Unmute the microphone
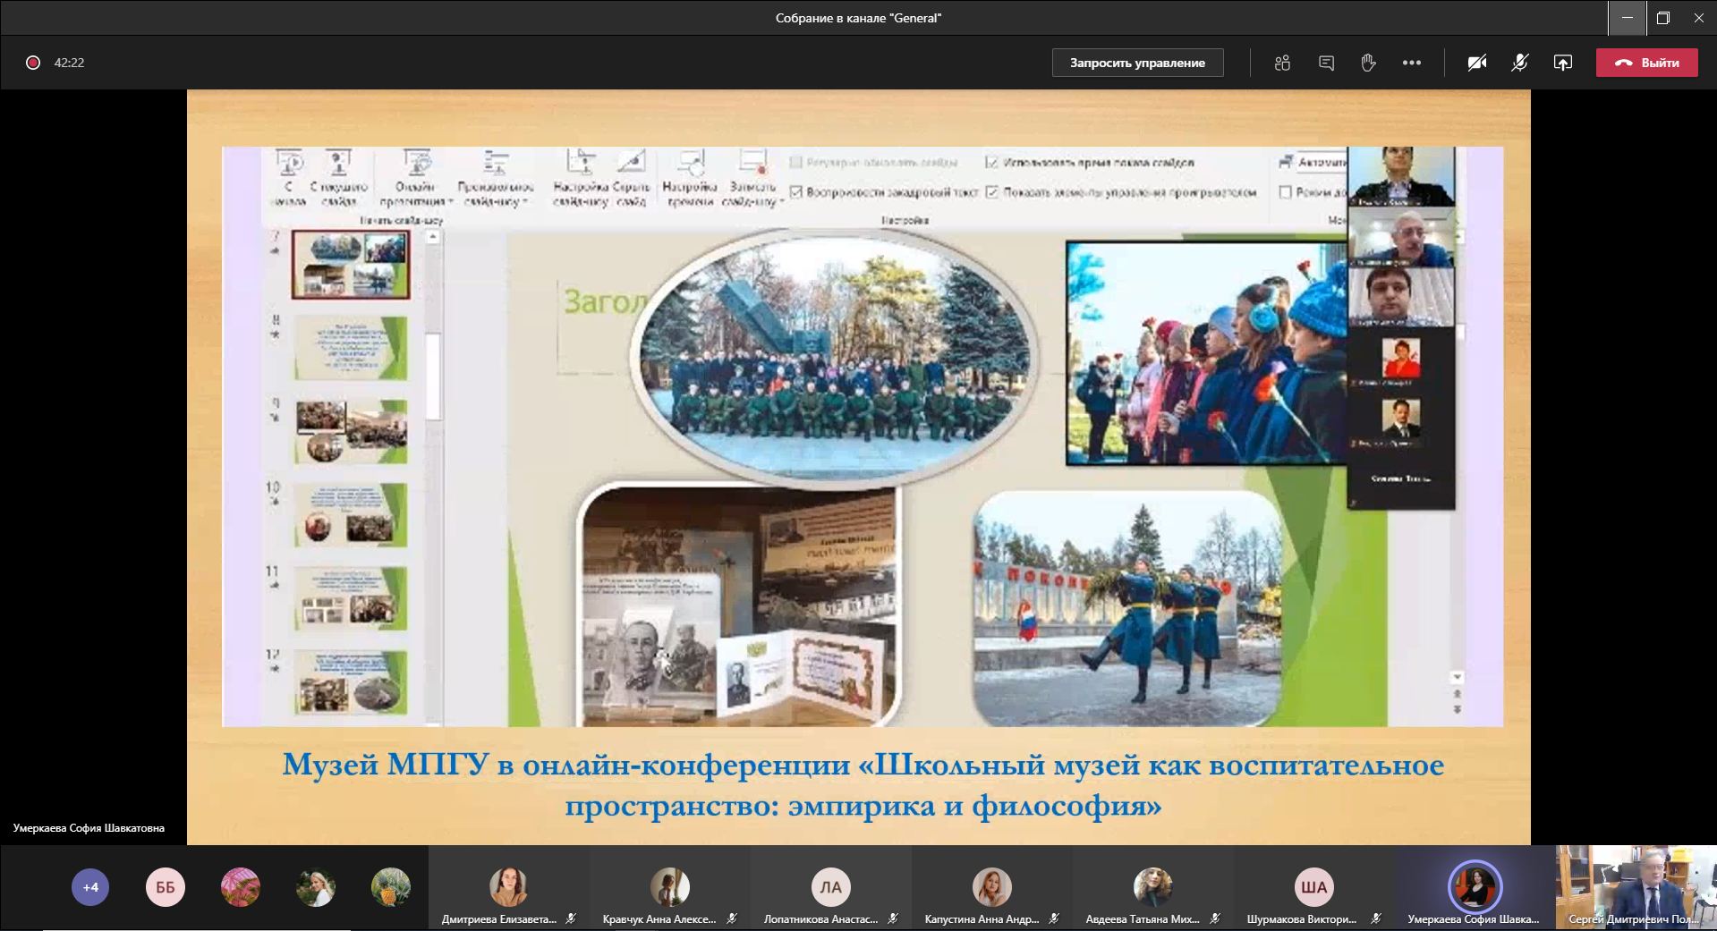 (1519, 63)
